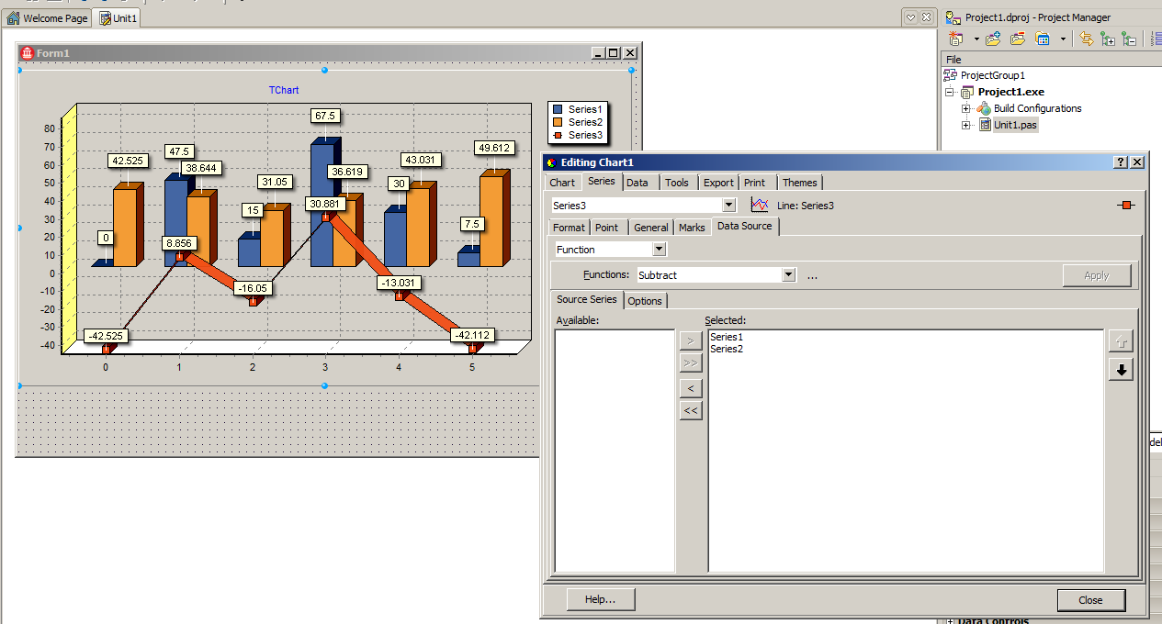
Task: Click the move down arrow icon button
Action: pos(1121,370)
